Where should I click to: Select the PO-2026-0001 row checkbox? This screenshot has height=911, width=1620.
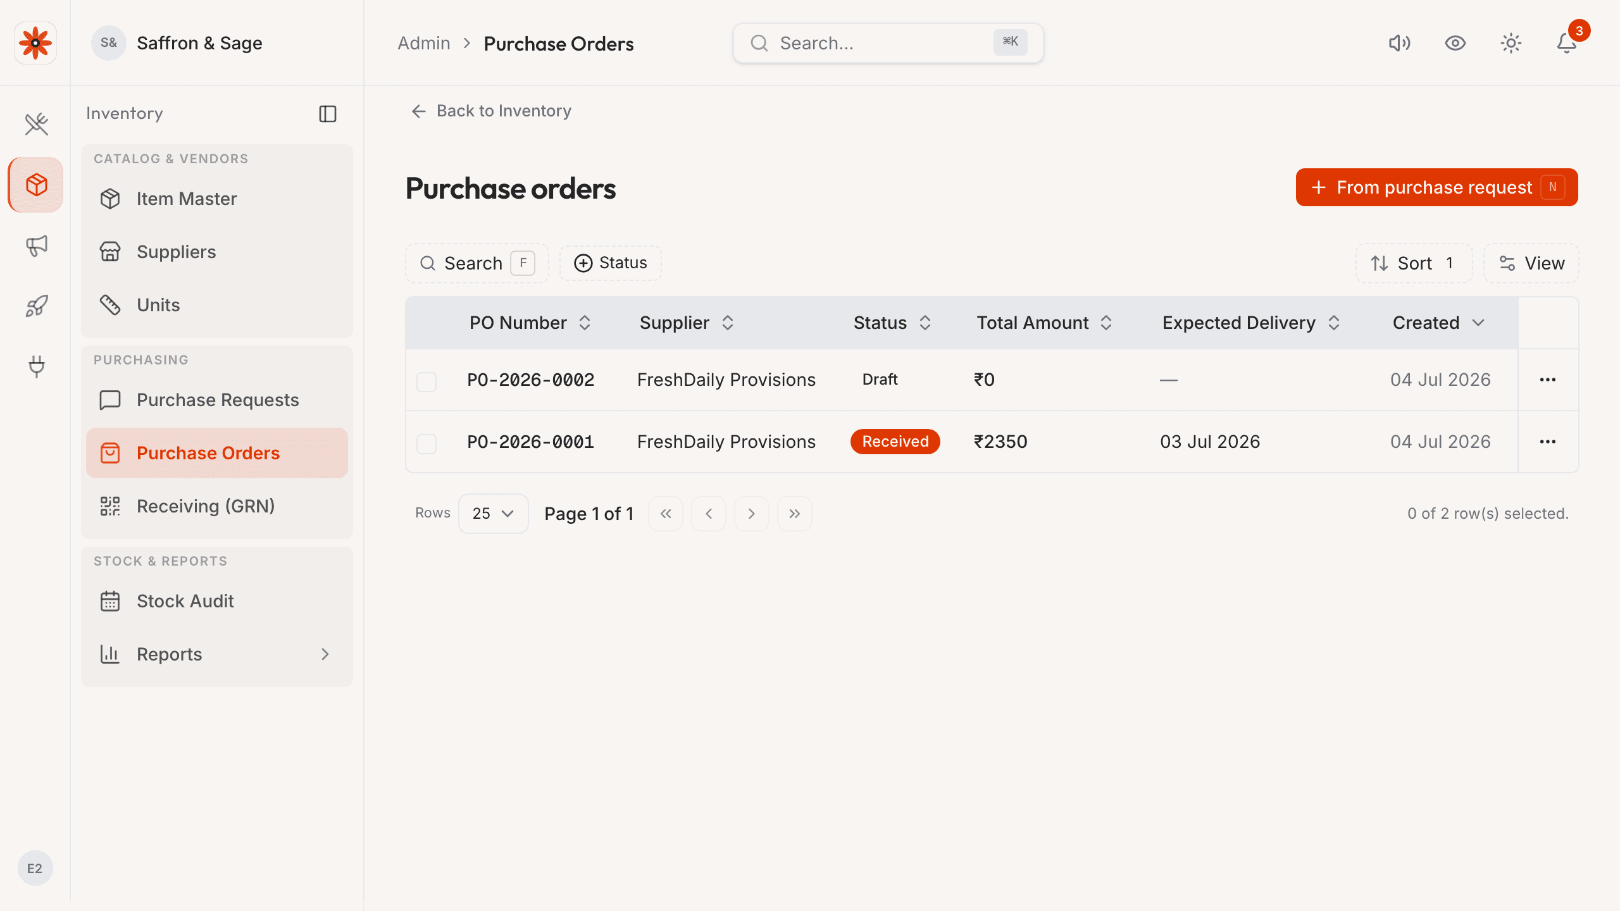427,443
